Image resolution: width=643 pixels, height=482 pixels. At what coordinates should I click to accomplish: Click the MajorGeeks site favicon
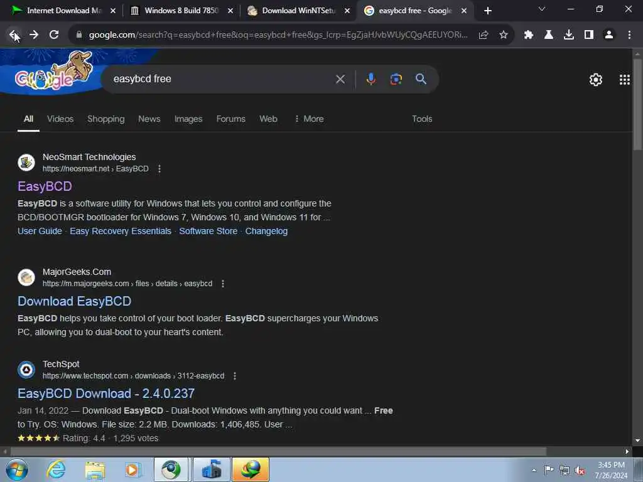pyautogui.click(x=26, y=277)
